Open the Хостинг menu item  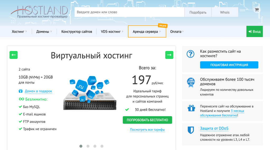click(18, 31)
